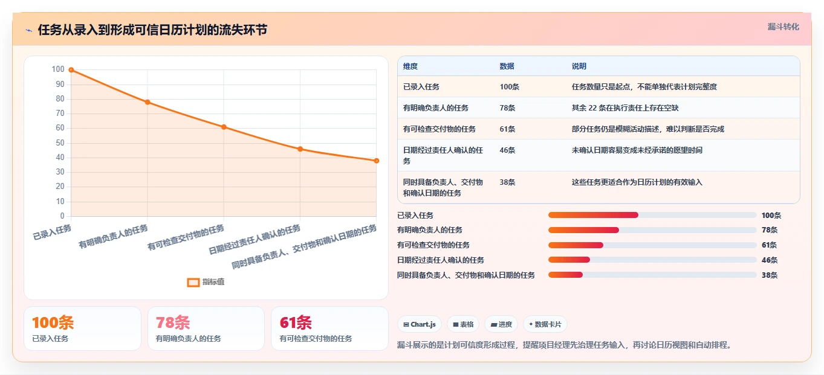Screen dimensions: 824x375
Task: Click the progress list label 已录入任务
Action: 415,216
